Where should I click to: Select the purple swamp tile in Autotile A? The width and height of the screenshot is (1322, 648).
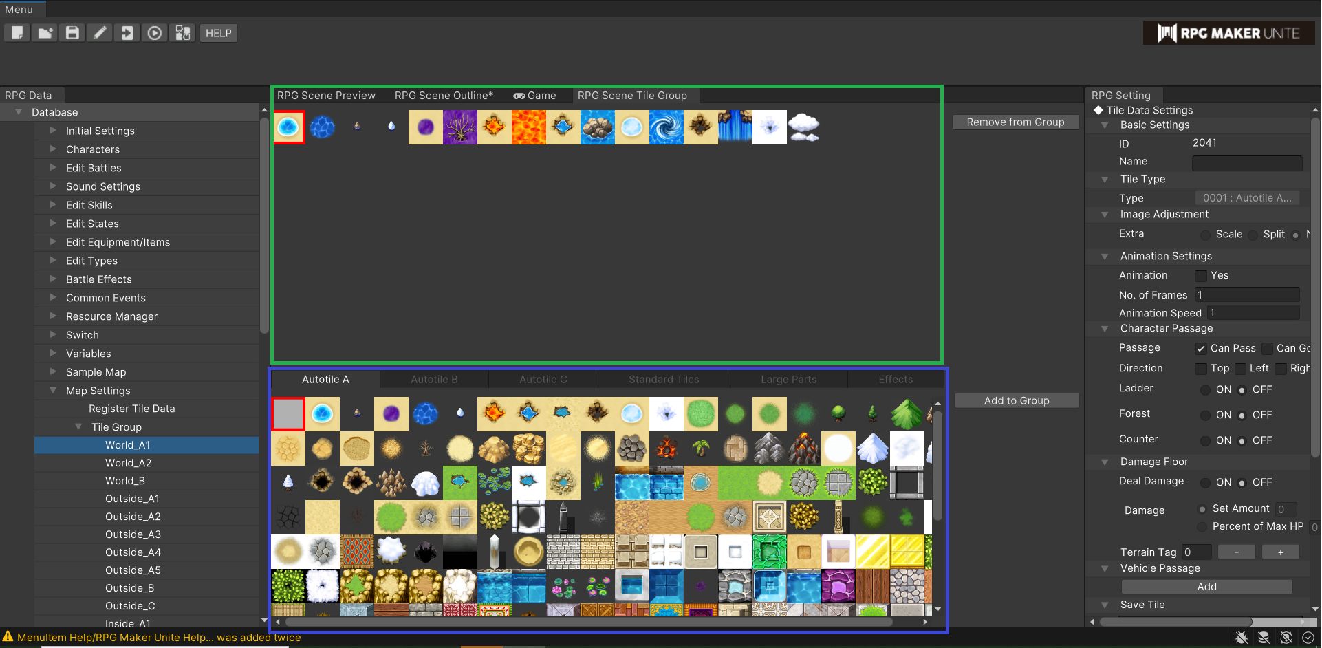click(x=391, y=414)
